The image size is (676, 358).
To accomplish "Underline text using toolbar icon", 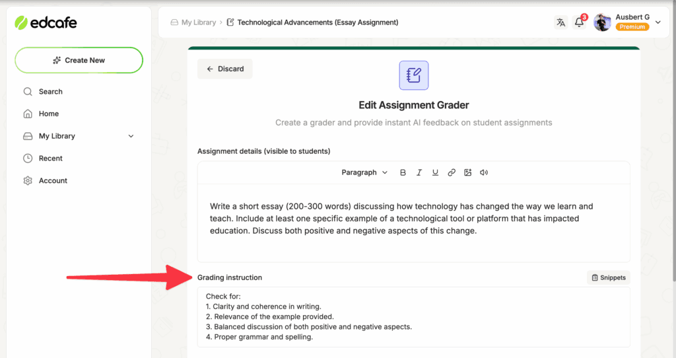I will pyautogui.click(x=435, y=172).
